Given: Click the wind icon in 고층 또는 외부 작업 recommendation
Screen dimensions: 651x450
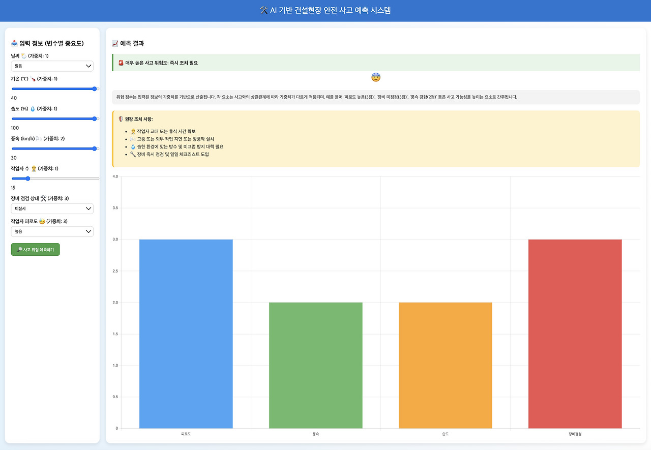Looking at the screenshot, I should pos(133,139).
